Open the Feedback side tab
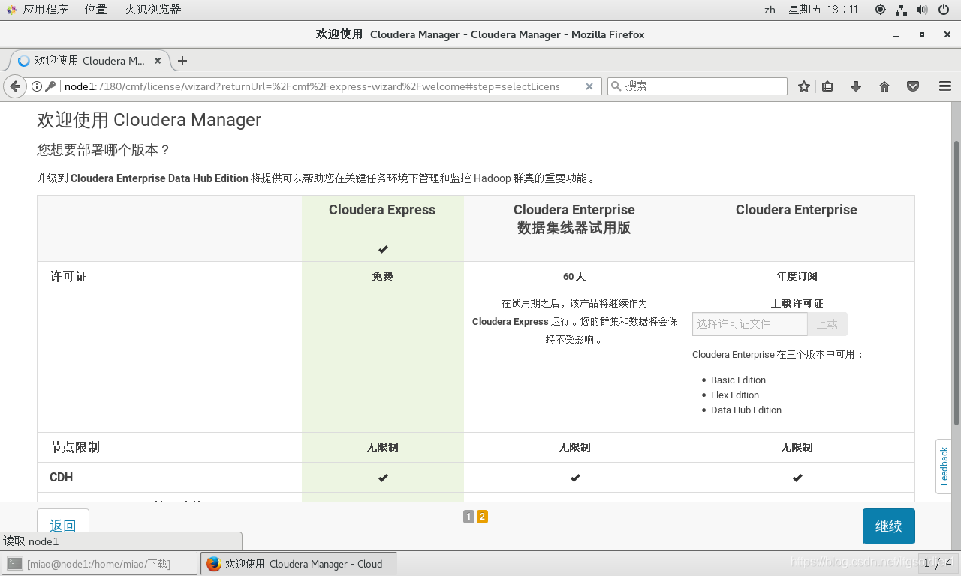 tap(944, 466)
